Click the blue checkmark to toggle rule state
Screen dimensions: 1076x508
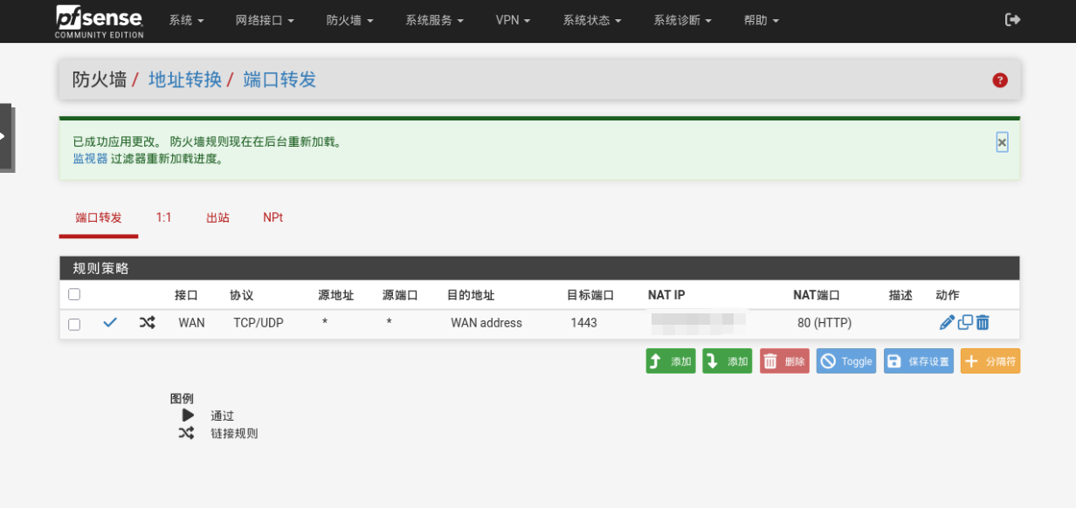(x=110, y=323)
